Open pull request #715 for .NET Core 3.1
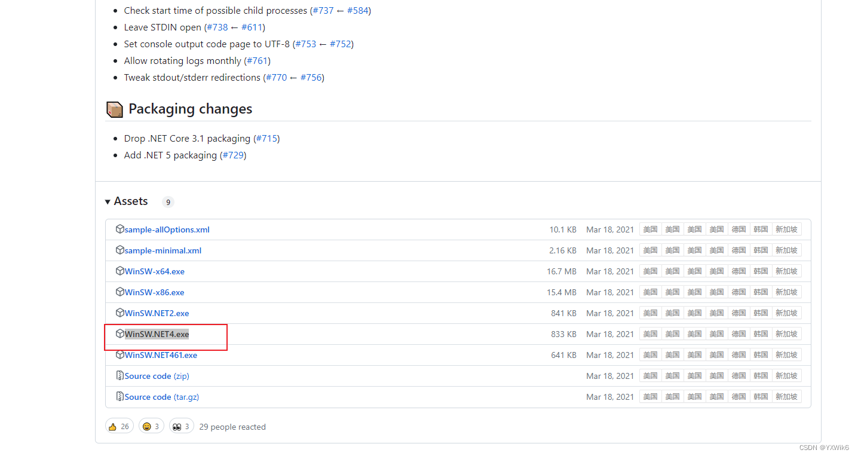This screenshot has width=858, height=456. [266, 139]
